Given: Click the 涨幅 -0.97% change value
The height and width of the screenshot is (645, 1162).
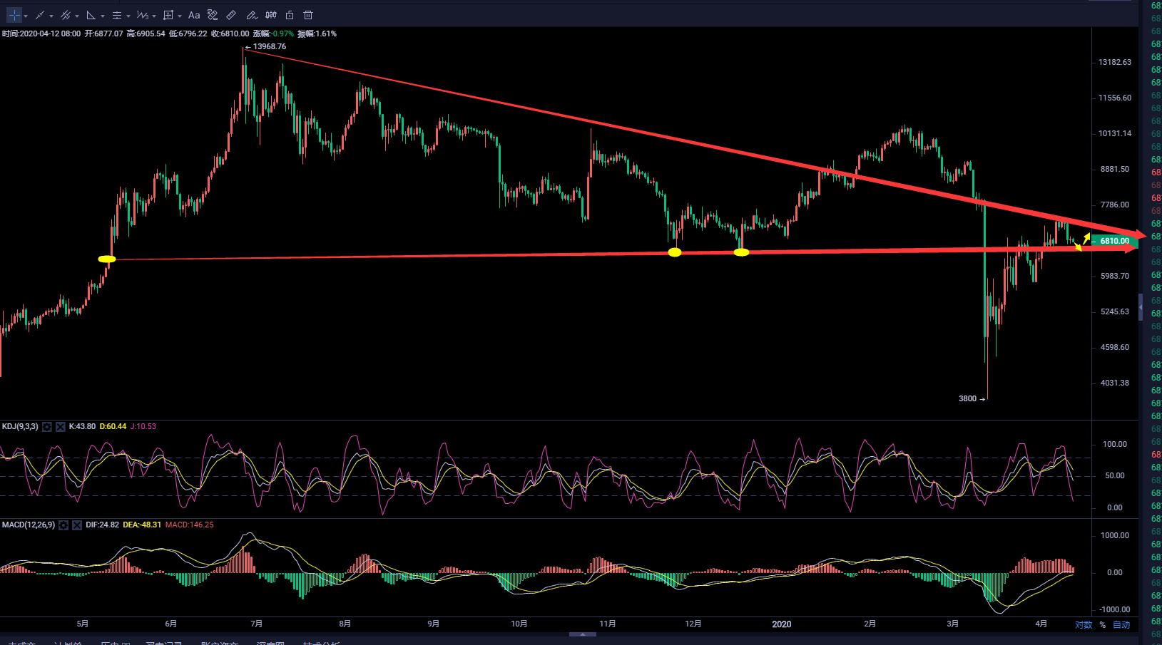Looking at the screenshot, I should [x=273, y=34].
